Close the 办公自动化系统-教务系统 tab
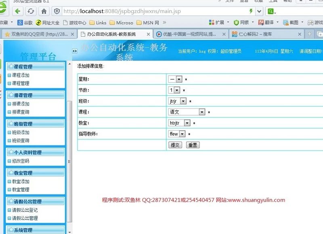 148,34
